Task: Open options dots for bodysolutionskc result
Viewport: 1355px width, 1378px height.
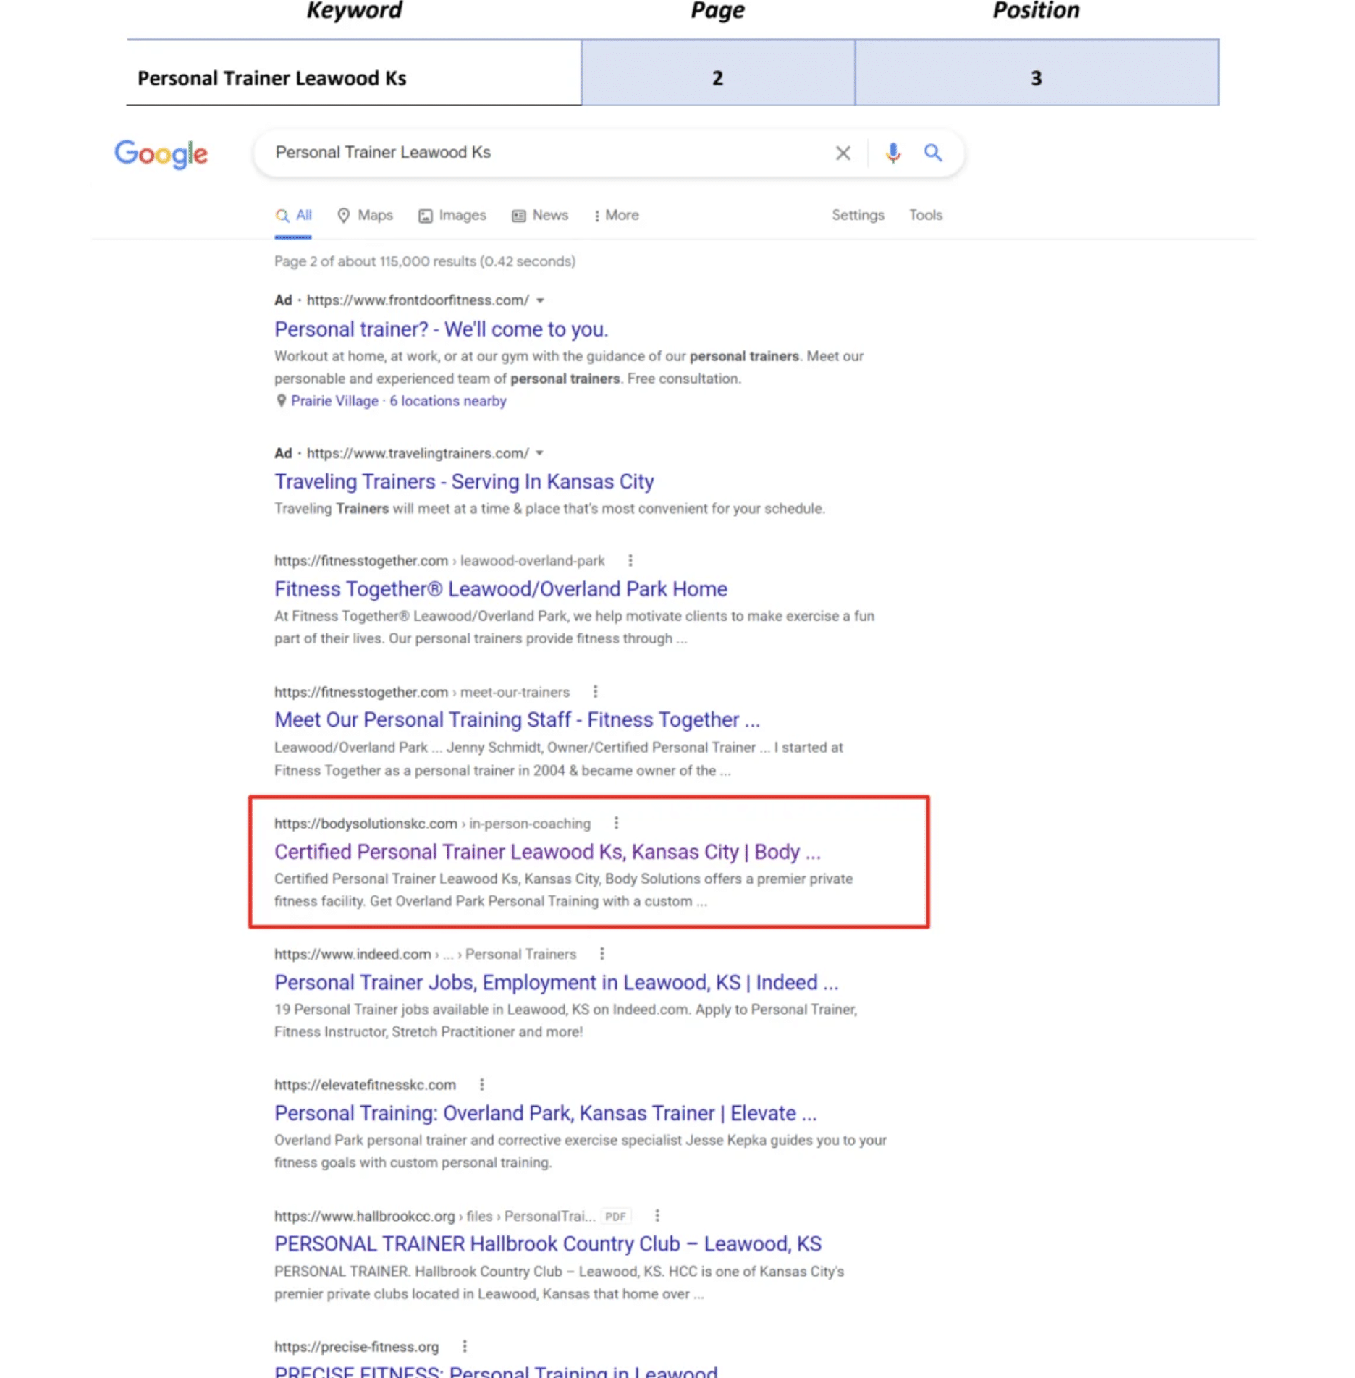Action: click(616, 823)
